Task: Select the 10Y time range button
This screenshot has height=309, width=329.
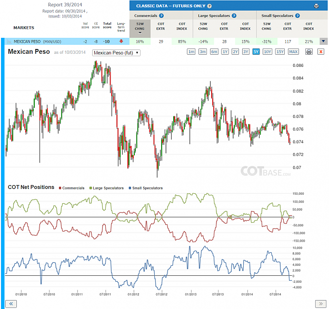Action: [x=267, y=52]
